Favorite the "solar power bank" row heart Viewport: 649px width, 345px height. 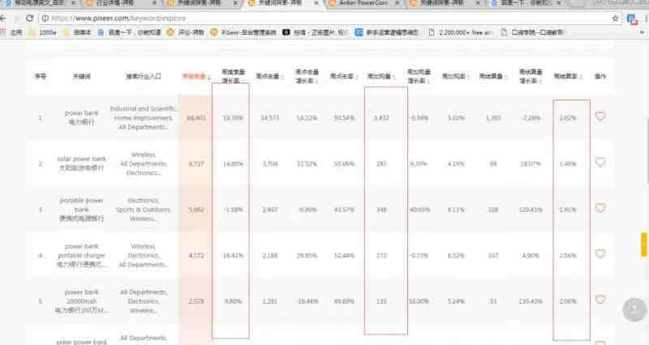pyautogui.click(x=600, y=162)
